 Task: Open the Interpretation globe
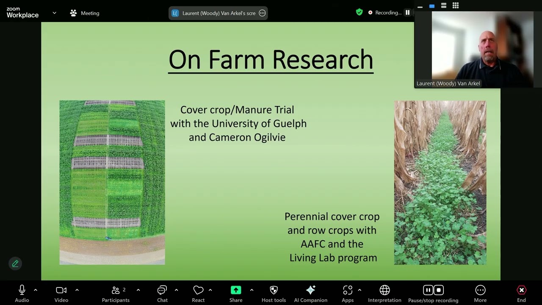pos(384,290)
